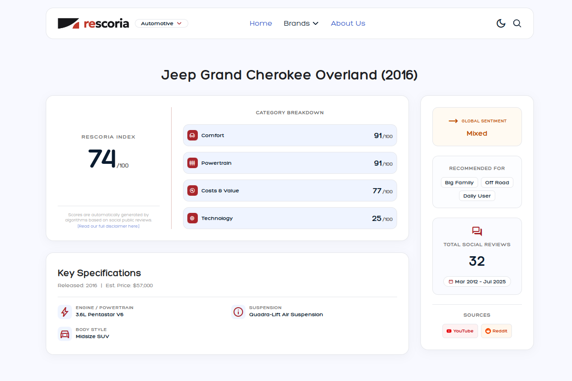Open the Reddit source
The width and height of the screenshot is (572, 381).
point(496,331)
